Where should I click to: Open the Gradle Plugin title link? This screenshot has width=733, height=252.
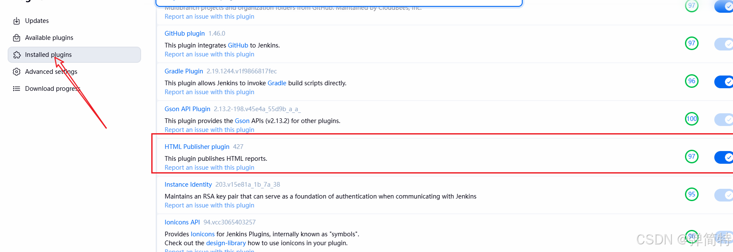click(184, 71)
